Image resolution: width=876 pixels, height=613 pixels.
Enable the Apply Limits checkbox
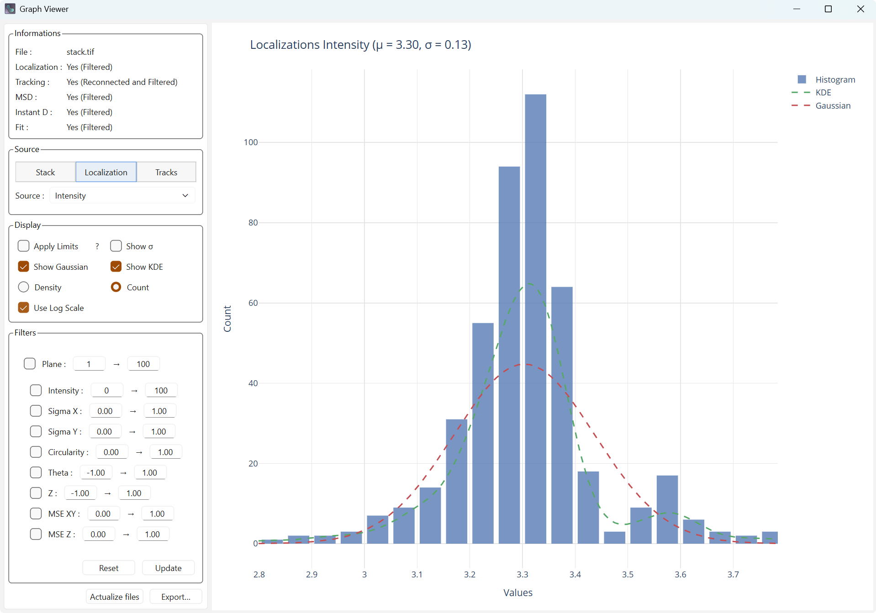24,246
